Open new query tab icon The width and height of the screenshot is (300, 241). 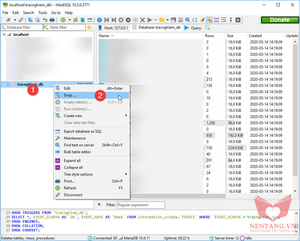pos(208,28)
